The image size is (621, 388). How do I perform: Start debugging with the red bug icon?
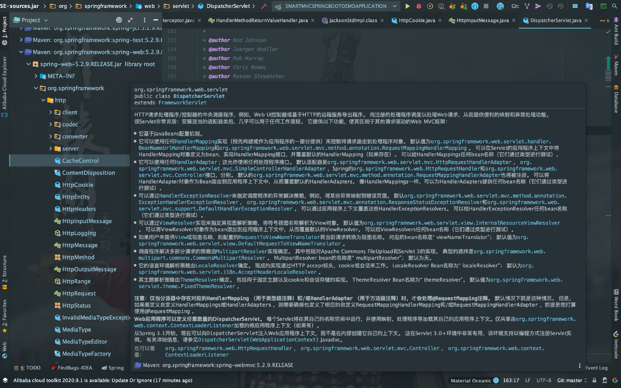pos(419,6)
